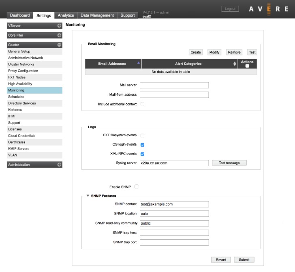This screenshot has width=295, height=272.
Task: Click Create email monitoring entry
Action: coord(196,52)
